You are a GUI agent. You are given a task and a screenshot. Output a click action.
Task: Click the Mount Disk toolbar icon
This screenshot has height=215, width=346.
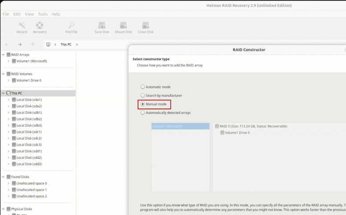click(124, 25)
